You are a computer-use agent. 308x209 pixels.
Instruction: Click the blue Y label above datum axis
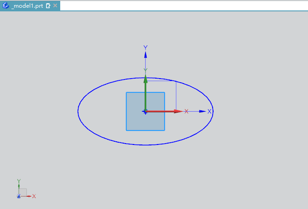pos(146,47)
